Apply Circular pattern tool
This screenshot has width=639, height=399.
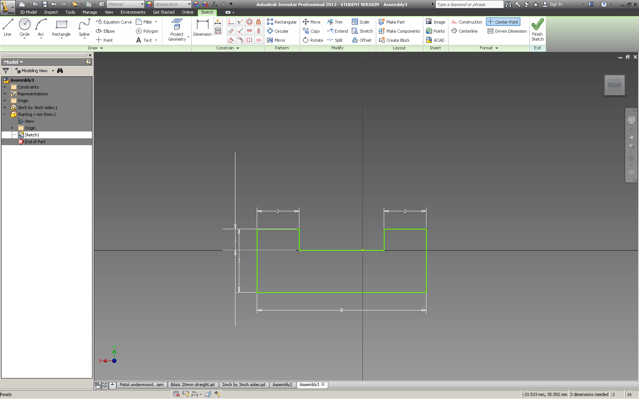point(278,31)
